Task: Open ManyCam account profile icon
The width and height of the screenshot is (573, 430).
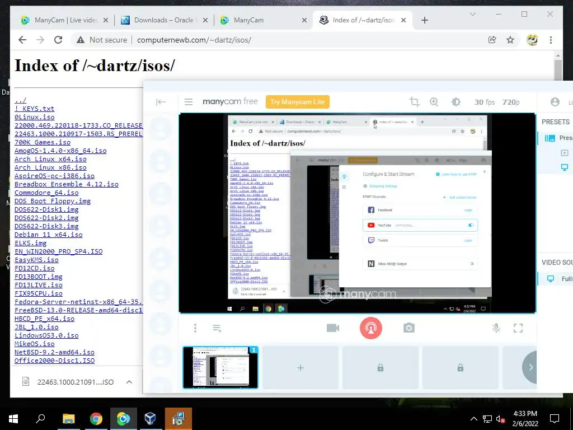Action: [555, 102]
